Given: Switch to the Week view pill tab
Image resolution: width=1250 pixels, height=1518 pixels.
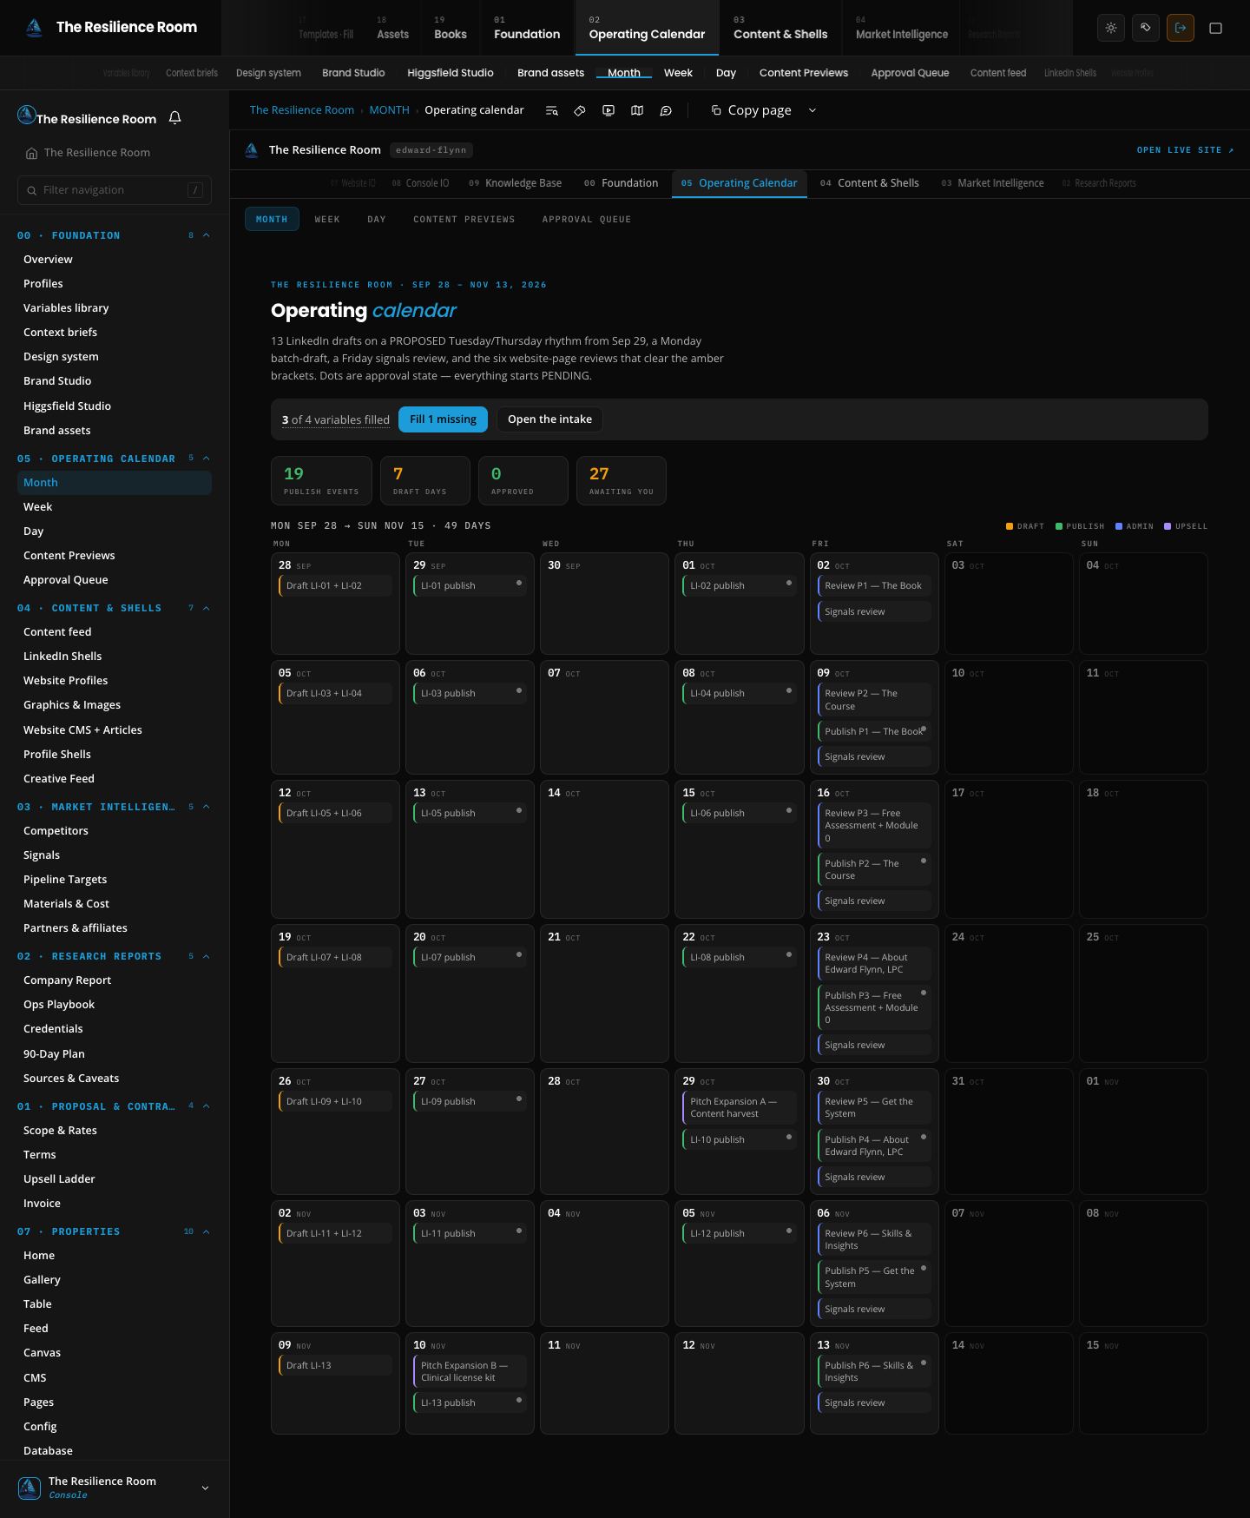Looking at the screenshot, I should pyautogui.click(x=327, y=220).
